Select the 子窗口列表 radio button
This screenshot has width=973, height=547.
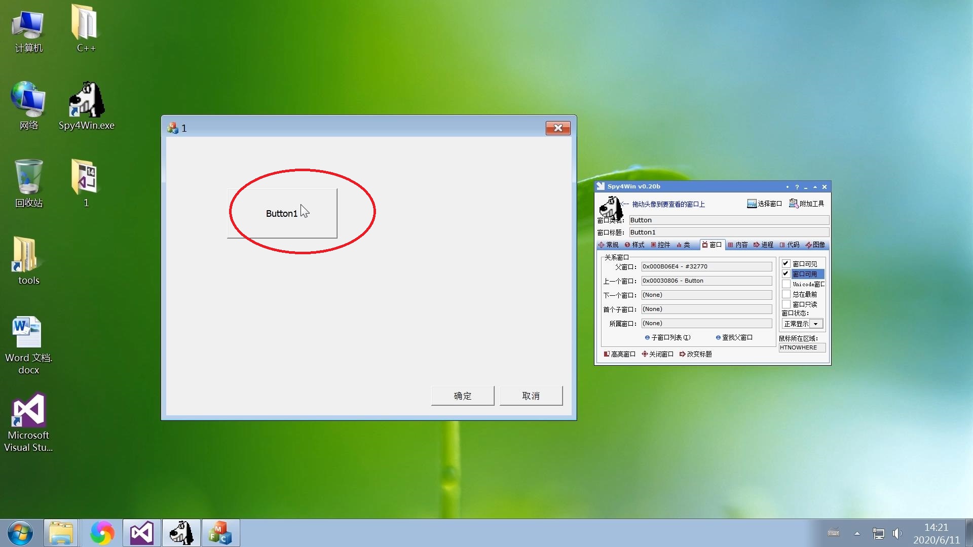pyautogui.click(x=647, y=337)
